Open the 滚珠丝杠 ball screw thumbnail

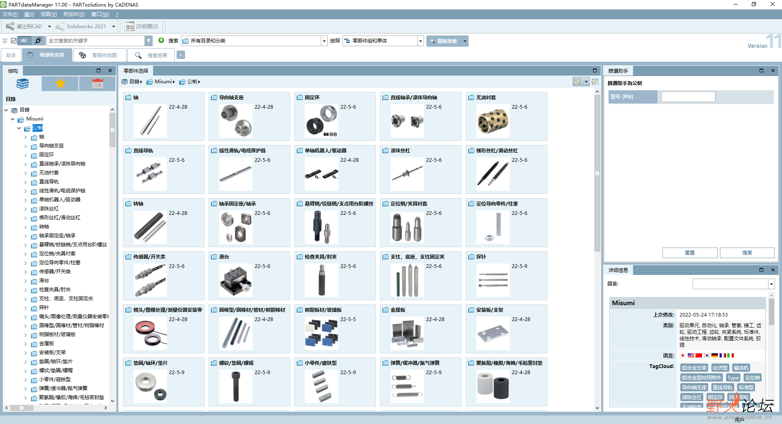click(407, 174)
